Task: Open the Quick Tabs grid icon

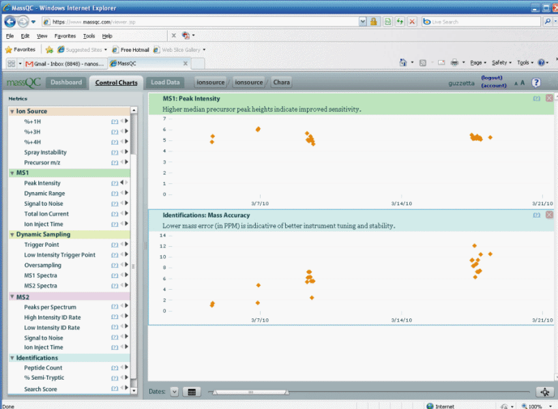Action: [12, 63]
